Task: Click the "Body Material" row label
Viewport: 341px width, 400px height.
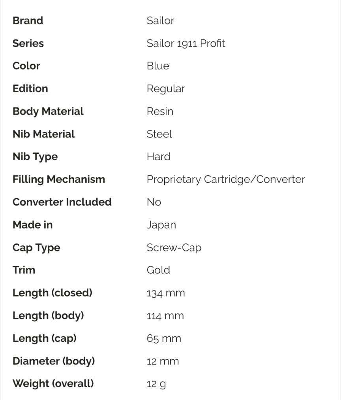Action: (x=48, y=111)
